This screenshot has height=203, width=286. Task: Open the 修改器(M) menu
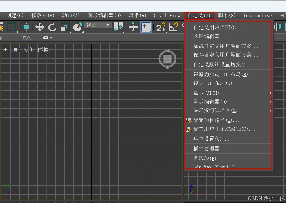click(43, 16)
